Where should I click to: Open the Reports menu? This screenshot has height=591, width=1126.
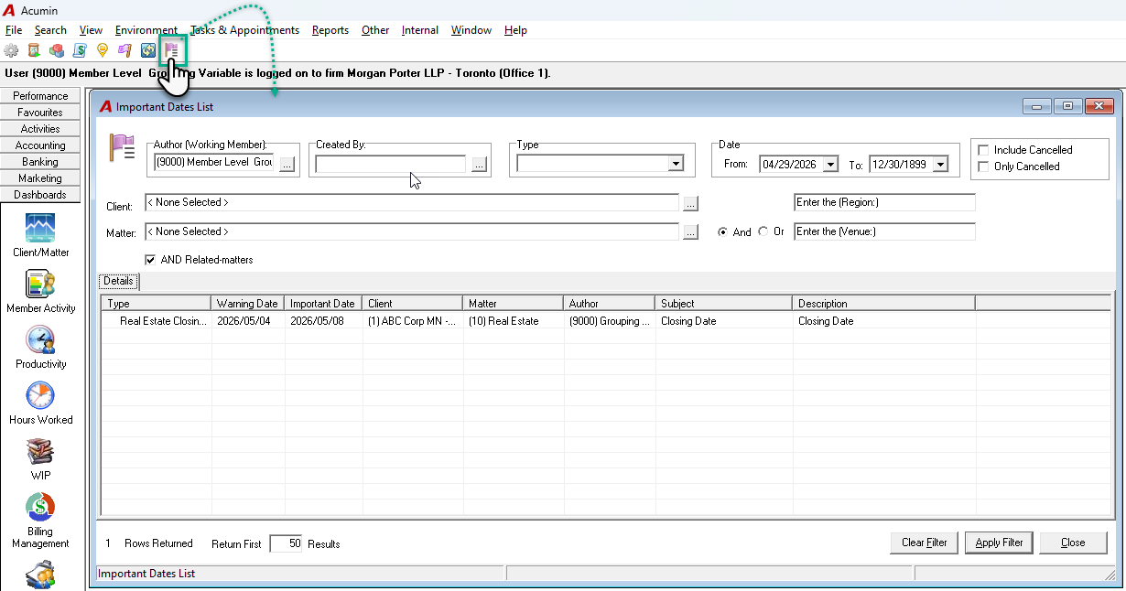click(330, 30)
